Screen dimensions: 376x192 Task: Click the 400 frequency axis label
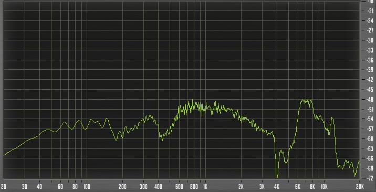[158, 187]
